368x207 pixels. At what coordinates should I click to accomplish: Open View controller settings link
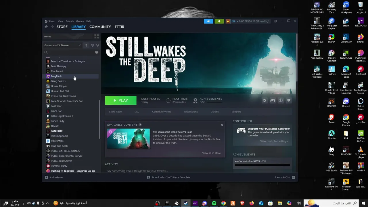(x=274, y=141)
